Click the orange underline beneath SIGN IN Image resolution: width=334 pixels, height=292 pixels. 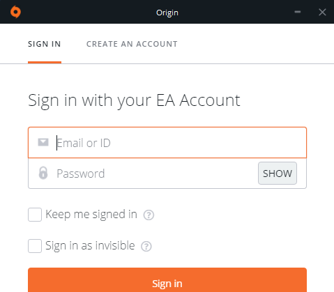coord(45,62)
